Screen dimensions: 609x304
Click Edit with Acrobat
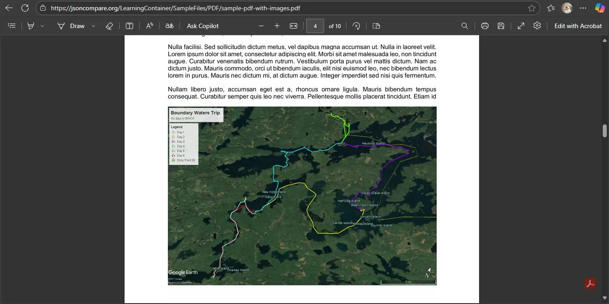click(578, 26)
